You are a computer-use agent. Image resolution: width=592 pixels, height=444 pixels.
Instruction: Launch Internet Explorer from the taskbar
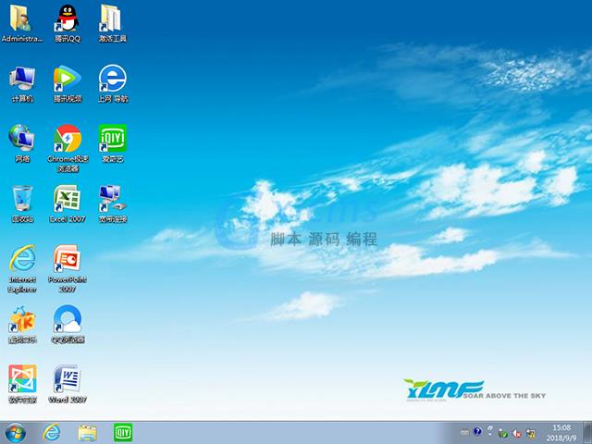tap(52, 433)
